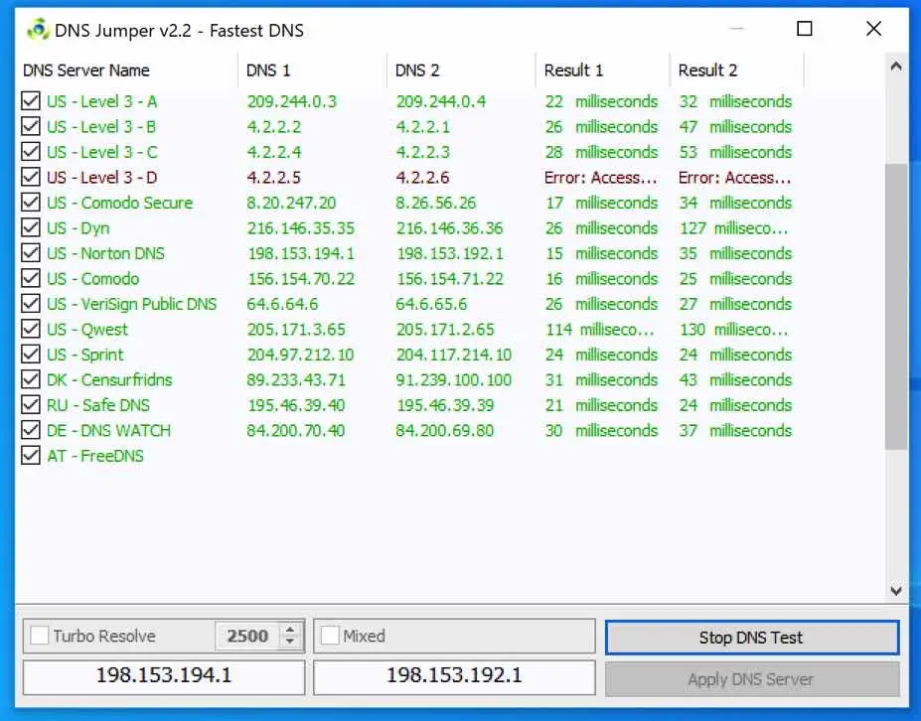
Task: Click Apply DNS Server button
Action: tap(751, 679)
